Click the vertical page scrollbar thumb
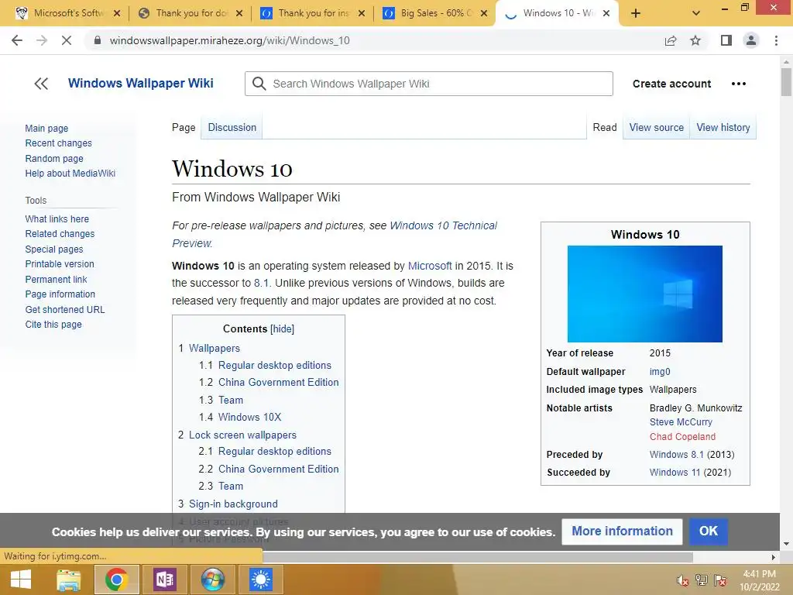The image size is (793, 595). point(786,82)
